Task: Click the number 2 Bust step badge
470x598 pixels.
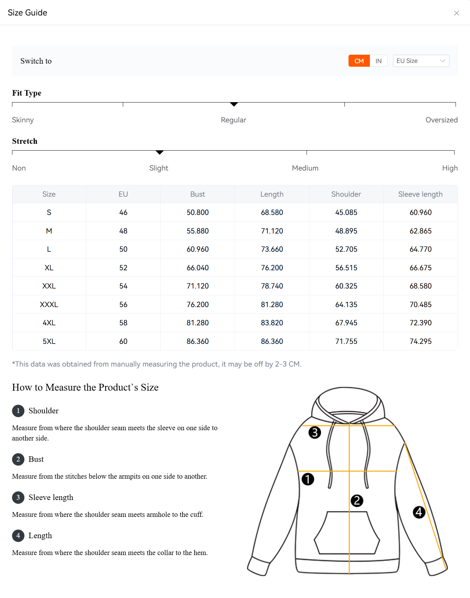Action: tap(18, 459)
